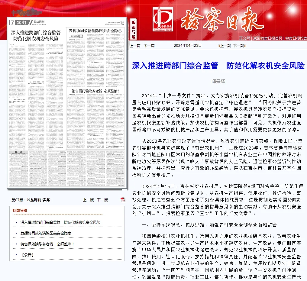Click 发挥协同效能 headline in page thumbnail

[95, 31]
